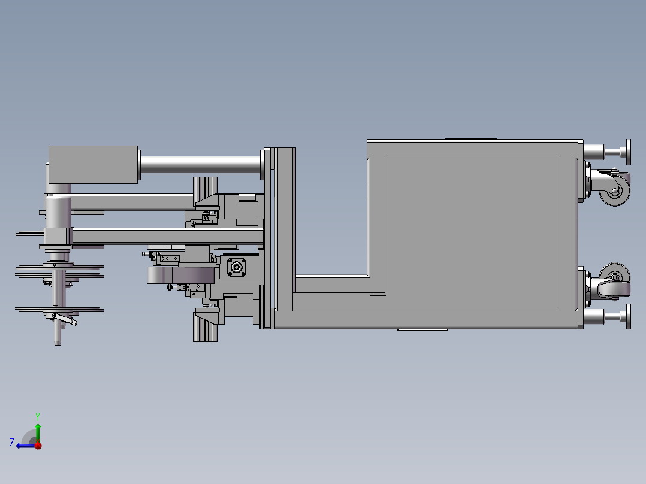Click the vertical spindle shaft on the left
646x484 pixels.
tap(58, 288)
